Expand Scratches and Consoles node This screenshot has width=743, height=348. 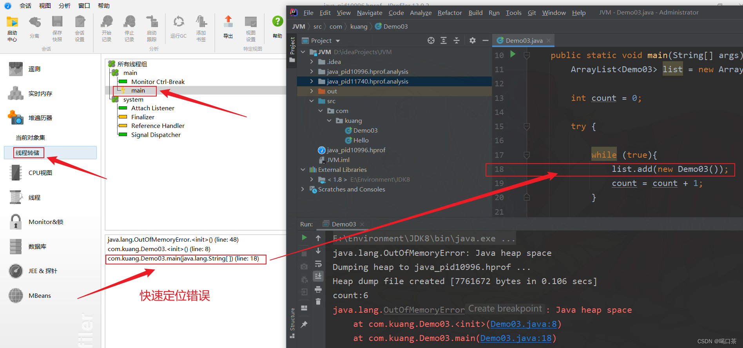click(x=303, y=189)
